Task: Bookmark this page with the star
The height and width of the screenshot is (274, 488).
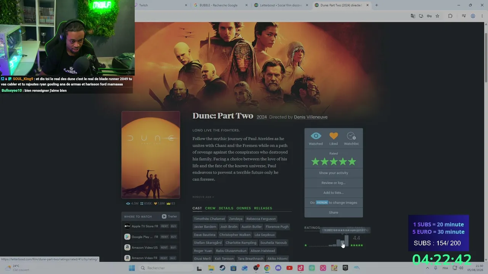Action: 438,16
